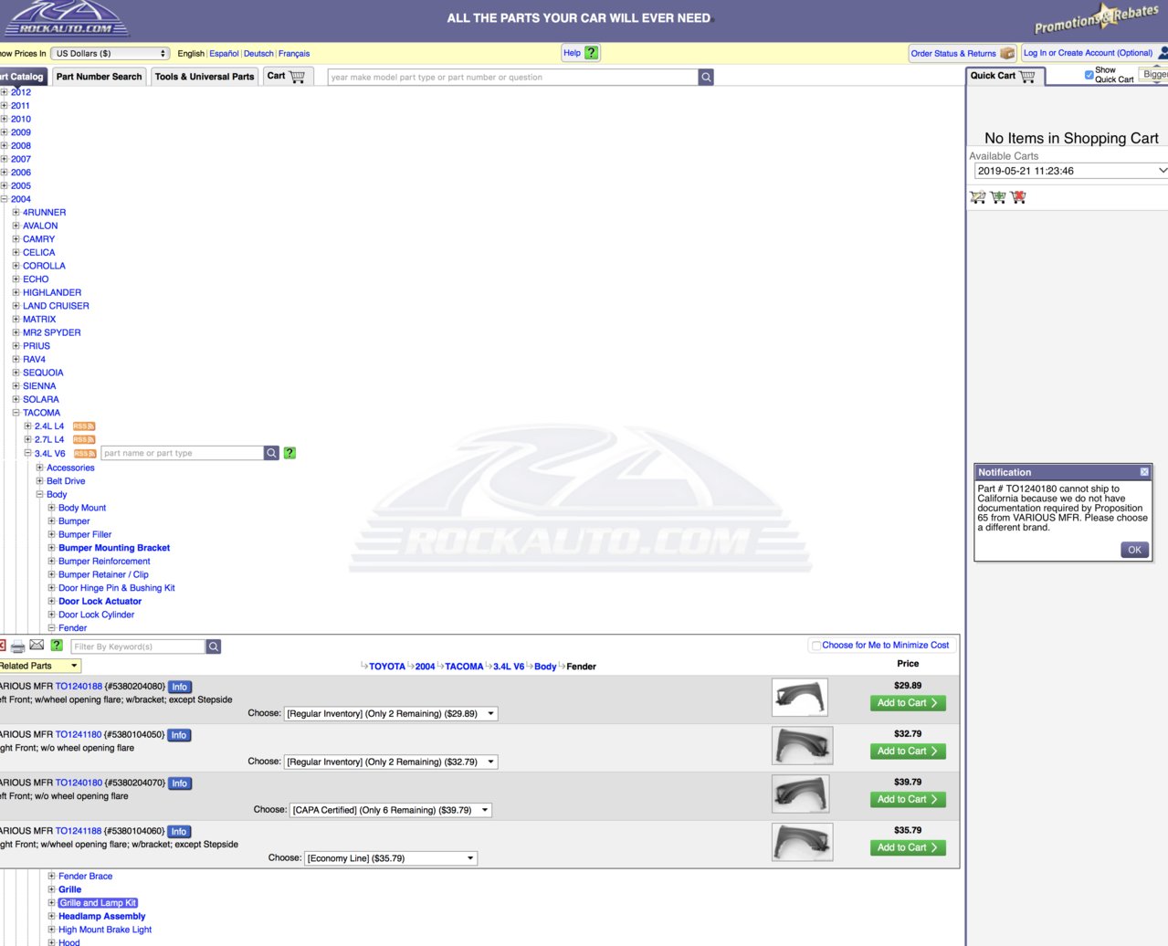Open Regular Inventory $32.79 option dropdown
Viewport: 1168px width, 946px height.
(391, 762)
